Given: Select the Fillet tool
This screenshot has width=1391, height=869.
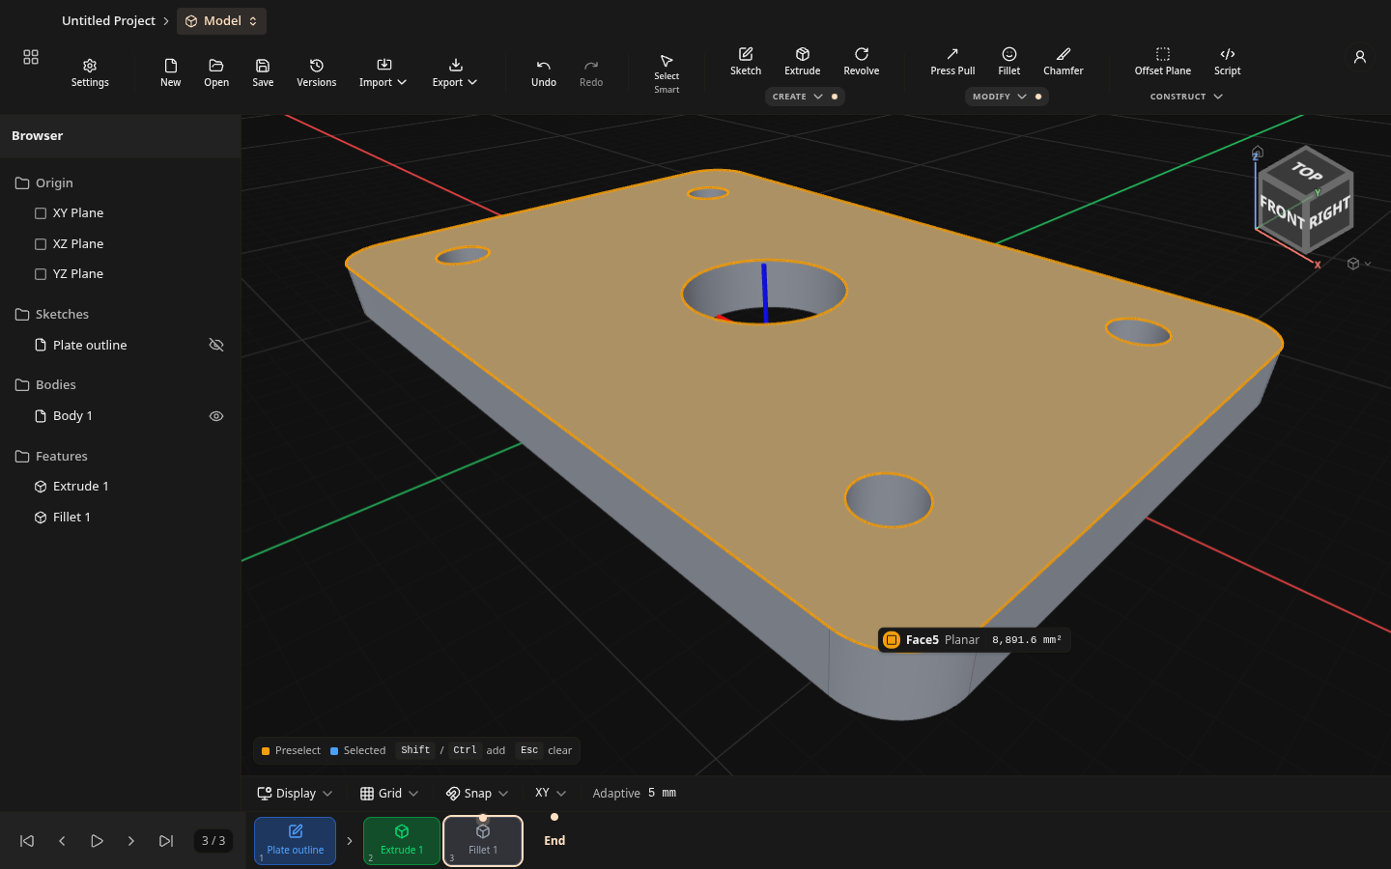Looking at the screenshot, I should click(1009, 61).
